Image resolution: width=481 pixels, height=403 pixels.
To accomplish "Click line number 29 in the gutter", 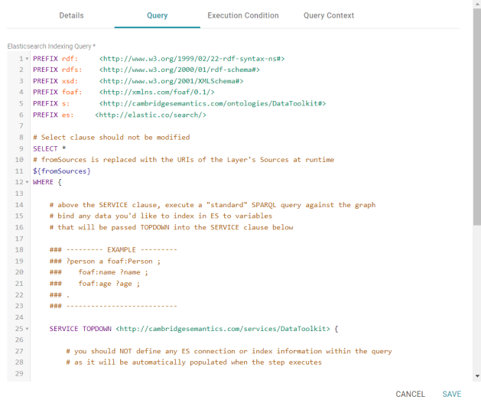I will [x=19, y=373].
